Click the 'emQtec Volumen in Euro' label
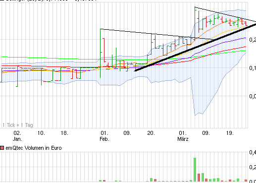The width and height of the screenshot is (256, 183). [x=34, y=148]
